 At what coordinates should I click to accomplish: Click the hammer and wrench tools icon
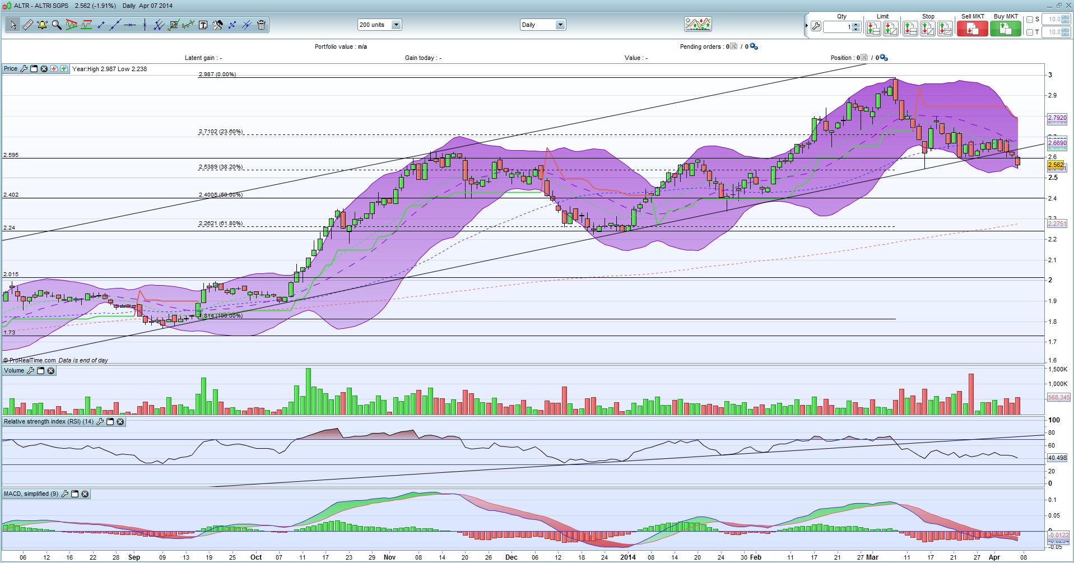click(217, 25)
